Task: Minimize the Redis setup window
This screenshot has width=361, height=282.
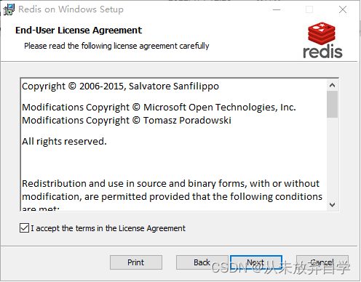Action: pyautogui.click(x=277, y=9)
